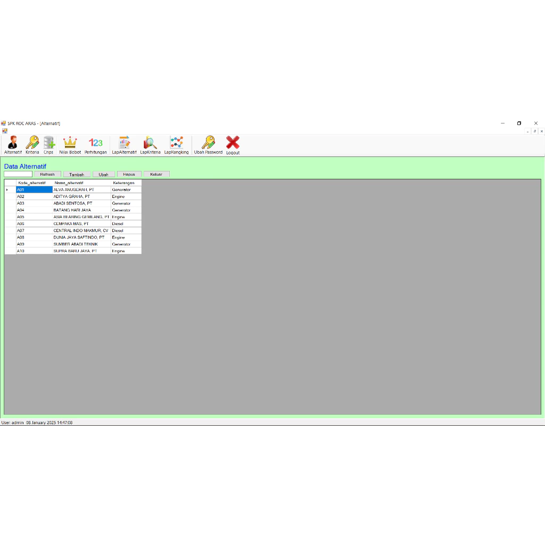Open Nilai Bobot crown icon
Screen dimensions: 545x545
click(x=70, y=145)
